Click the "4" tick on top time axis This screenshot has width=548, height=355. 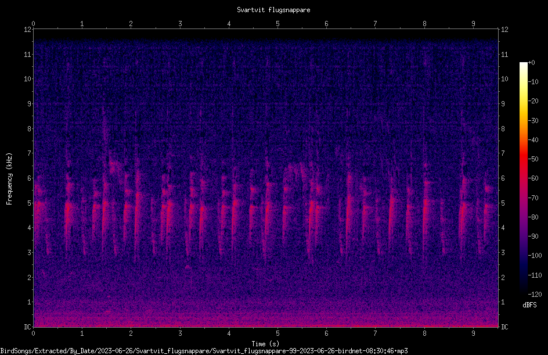pos(229,24)
